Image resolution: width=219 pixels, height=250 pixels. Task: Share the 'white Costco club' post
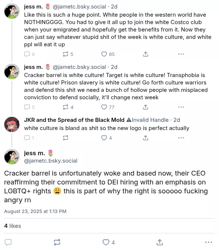point(146,54)
